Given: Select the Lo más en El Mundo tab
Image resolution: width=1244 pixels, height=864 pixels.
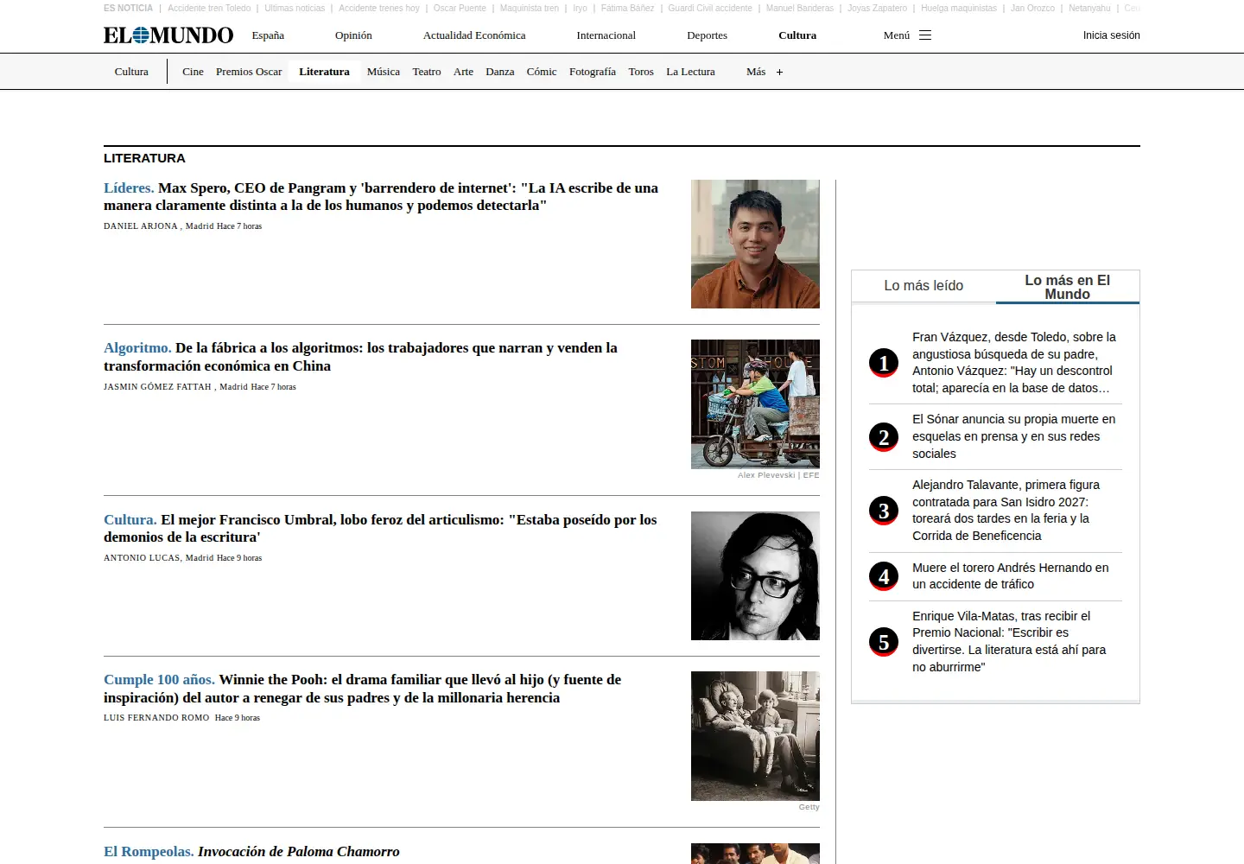Looking at the screenshot, I should [x=1068, y=287].
